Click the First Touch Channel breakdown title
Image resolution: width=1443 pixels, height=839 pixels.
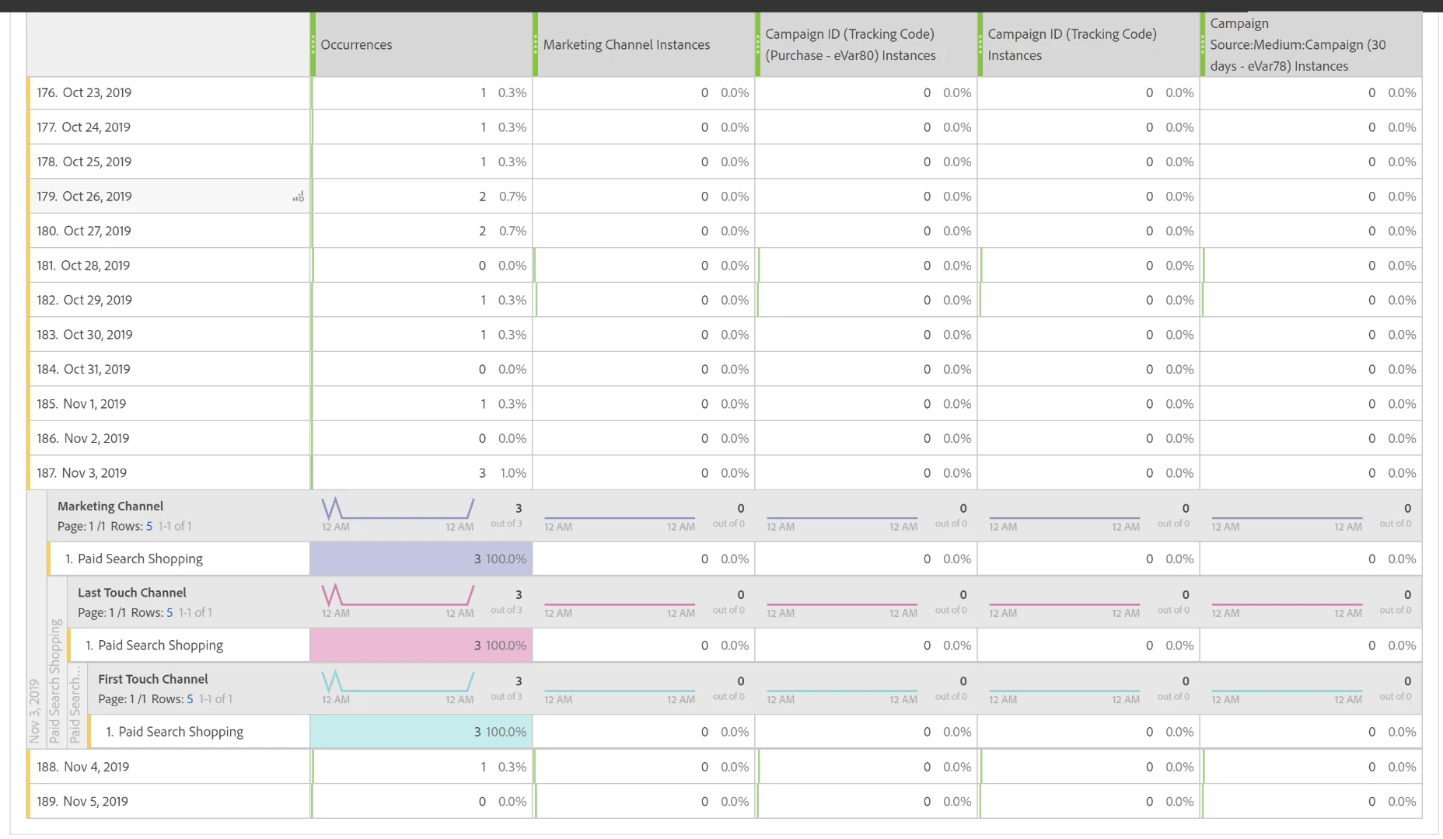pos(153,679)
